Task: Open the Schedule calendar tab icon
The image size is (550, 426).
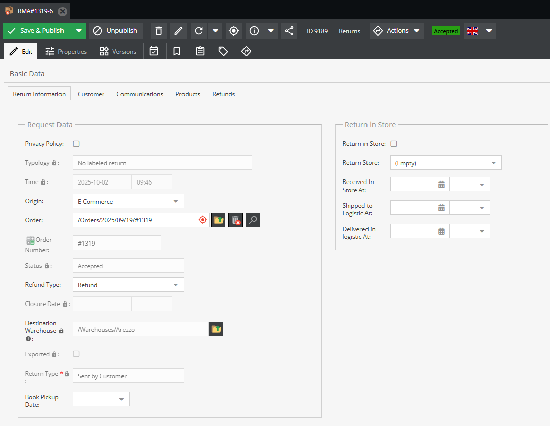Action: tap(154, 51)
